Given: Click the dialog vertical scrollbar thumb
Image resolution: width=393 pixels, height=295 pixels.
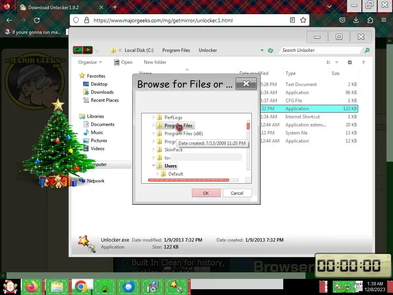Looking at the screenshot, I should tap(248, 126).
